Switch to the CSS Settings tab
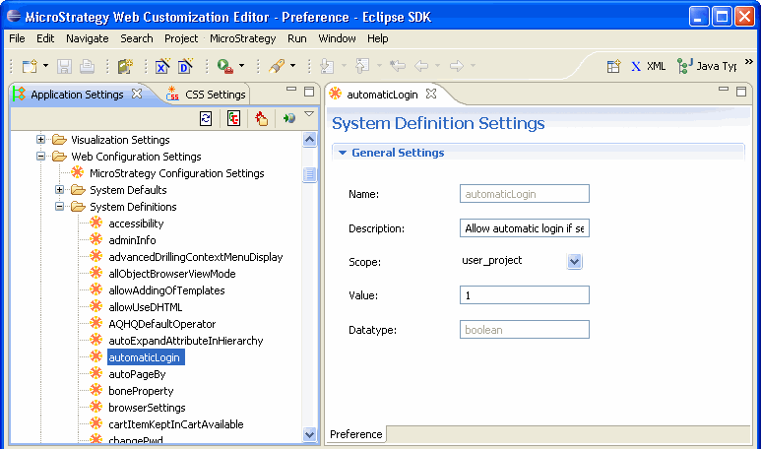The height and width of the screenshot is (449, 761). click(x=206, y=95)
